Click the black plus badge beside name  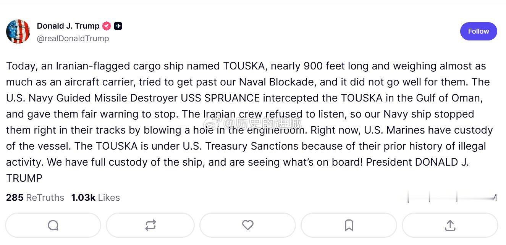pyautogui.click(x=118, y=26)
